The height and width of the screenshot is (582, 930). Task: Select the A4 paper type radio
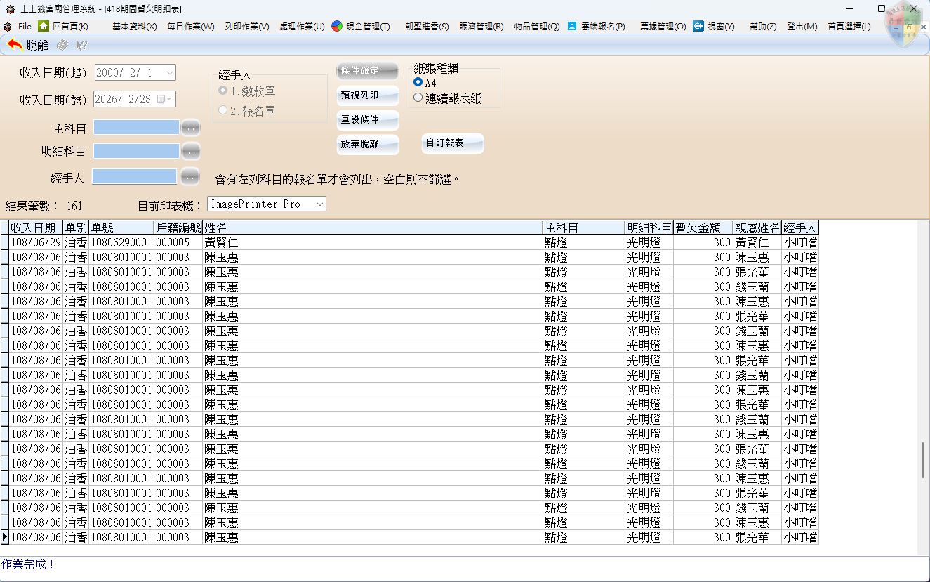[x=418, y=83]
